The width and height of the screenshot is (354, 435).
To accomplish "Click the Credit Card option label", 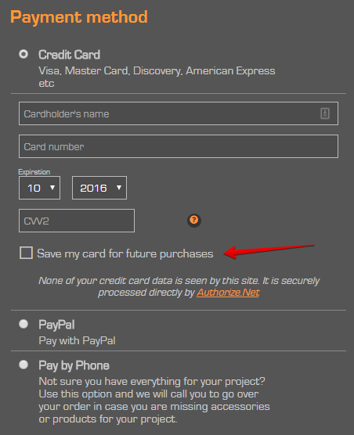I will coord(70,55).
